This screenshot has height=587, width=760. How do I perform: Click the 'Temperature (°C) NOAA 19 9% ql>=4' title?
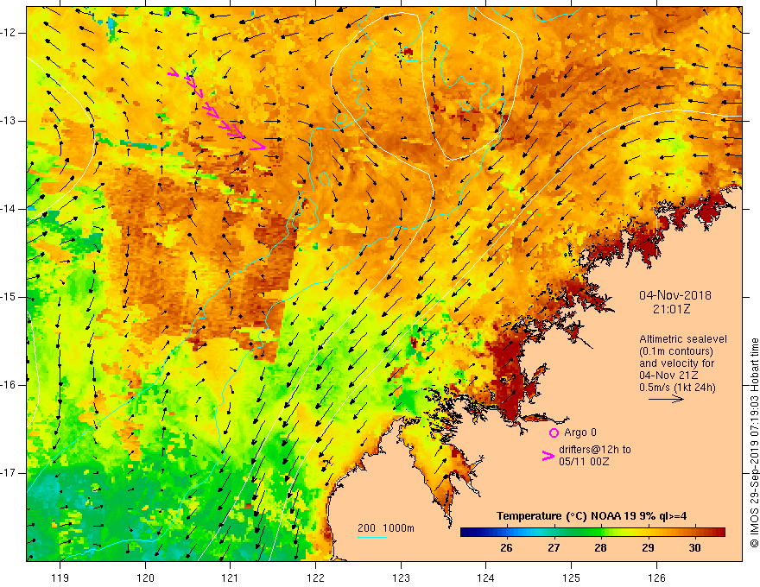pyautogui.click(x=592, y=516)
